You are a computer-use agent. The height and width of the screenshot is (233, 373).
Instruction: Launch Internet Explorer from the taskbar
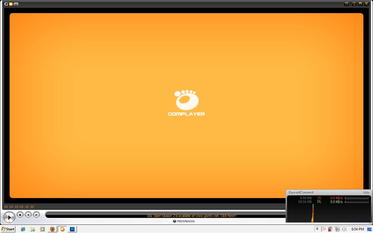[23, 229]
